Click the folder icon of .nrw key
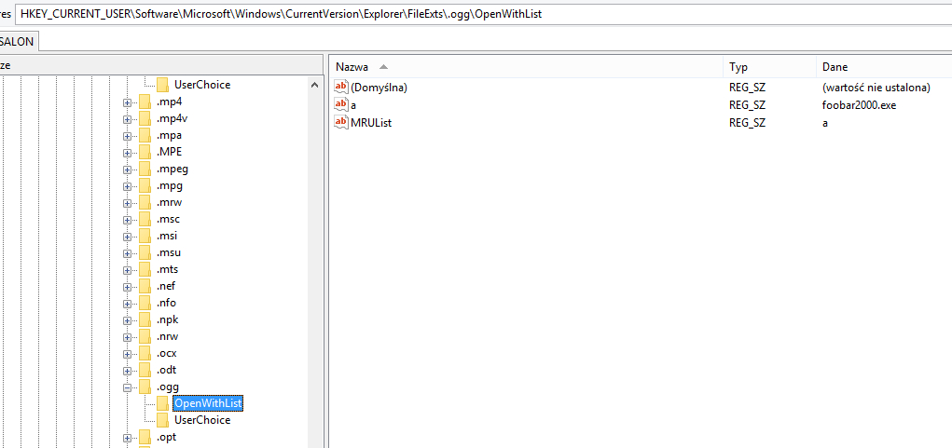This screenshot has height=448, width=952. 145,336
